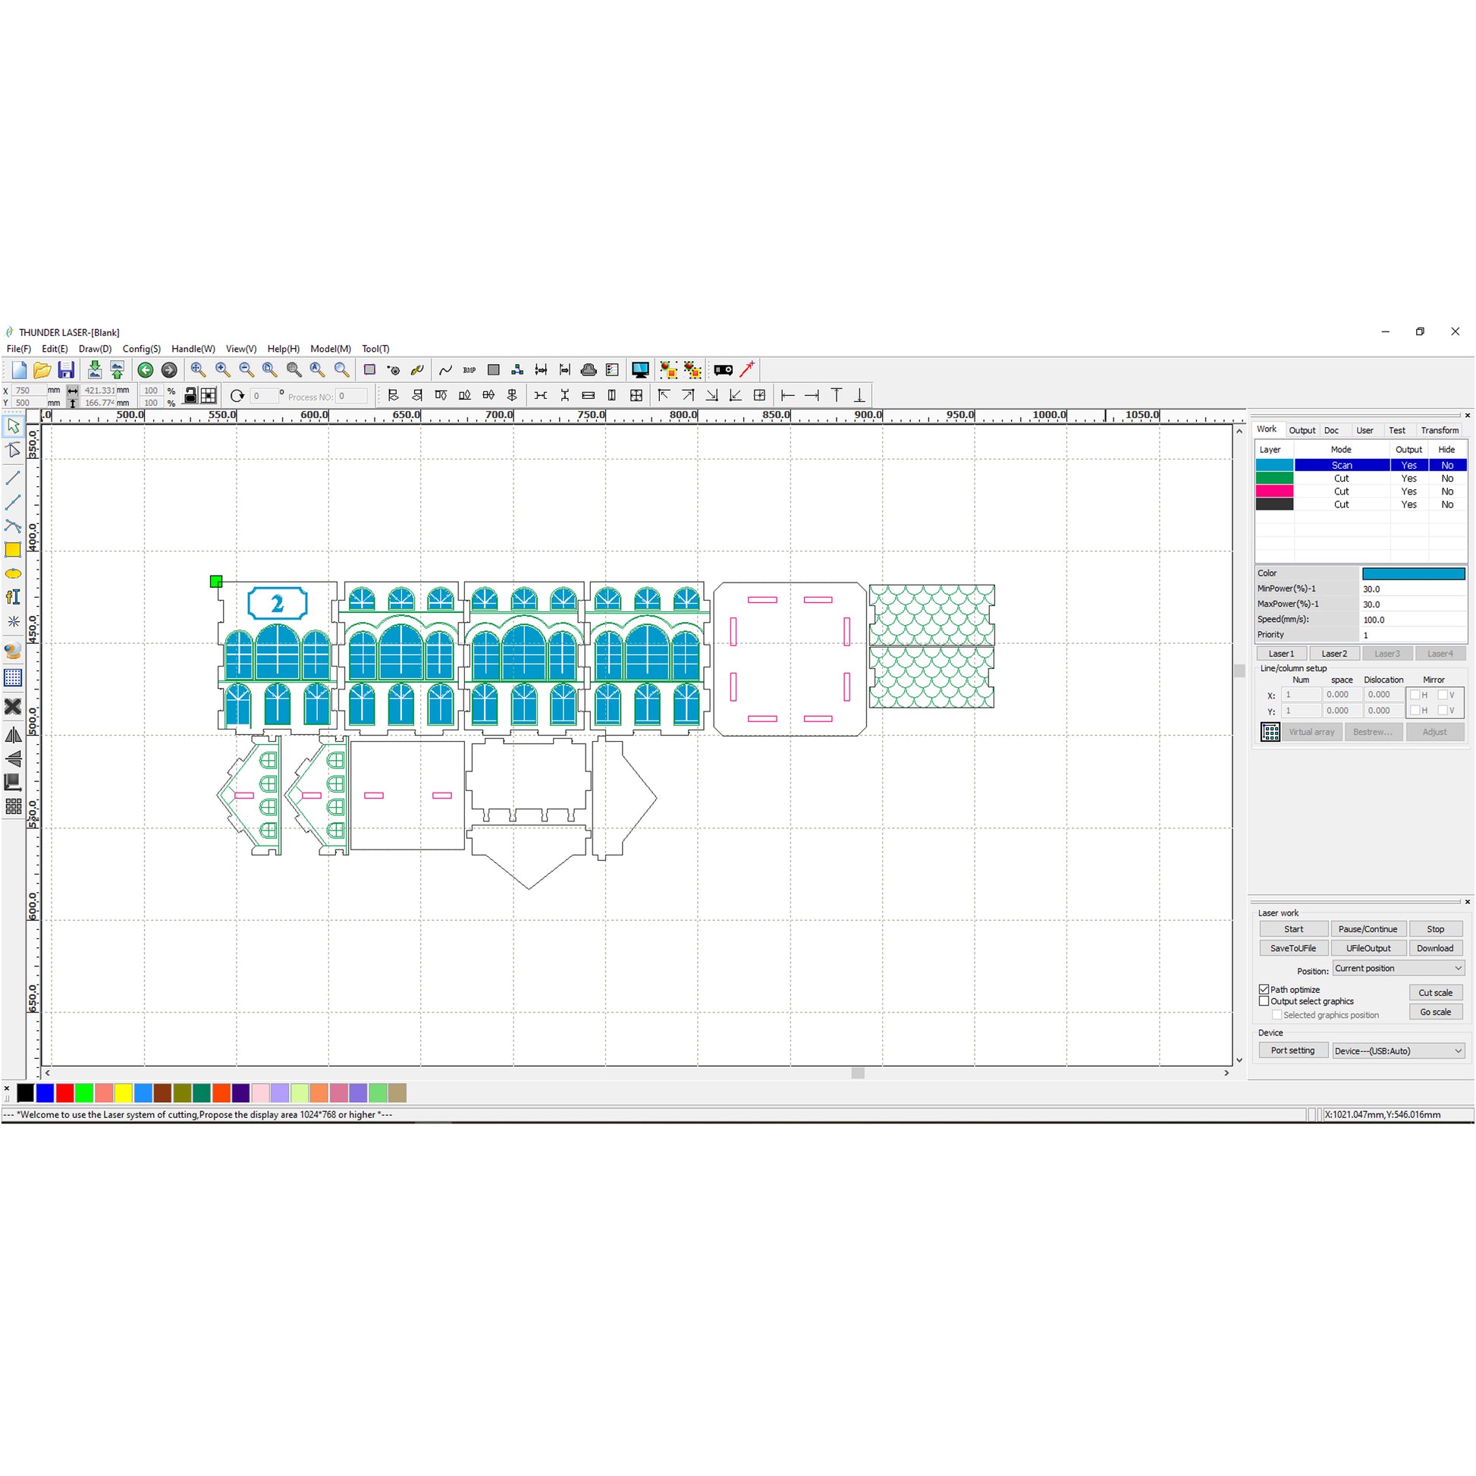
Task: Select the pink Cut layer row
Action: tap(1341, 491)
